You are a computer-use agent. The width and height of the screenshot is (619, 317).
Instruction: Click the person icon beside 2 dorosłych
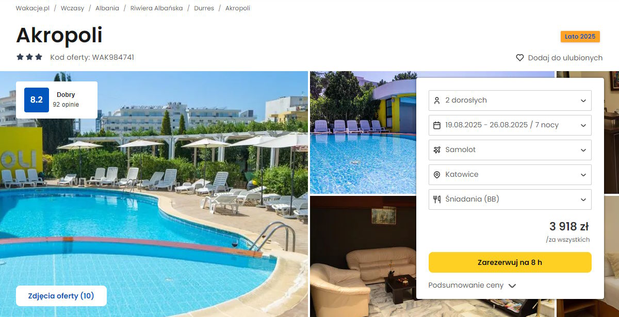pos(437,101)
